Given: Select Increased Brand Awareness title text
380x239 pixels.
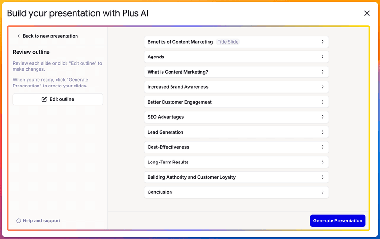Looking at the screenshot, I should tap(178, 87).
